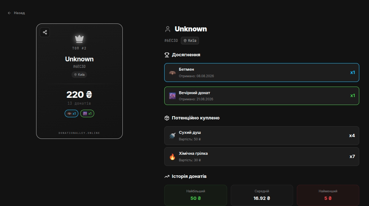Click the Історія донатів section heading
Image resolution: width=369 pixels, height=206 pixels.
(189, 176)
